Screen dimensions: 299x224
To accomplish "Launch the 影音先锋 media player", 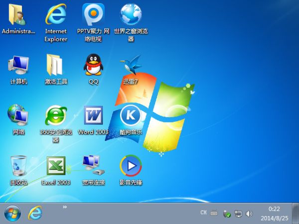I will [131, 166].
